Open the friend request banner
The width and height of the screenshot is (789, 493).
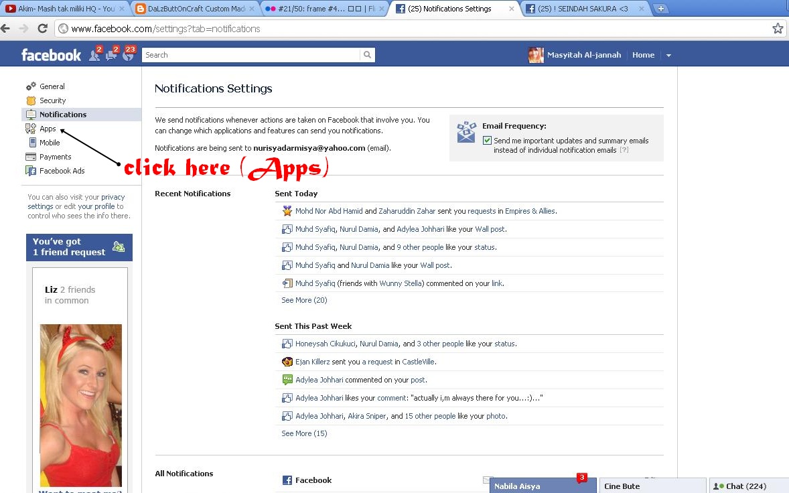(x=80, y=247)
